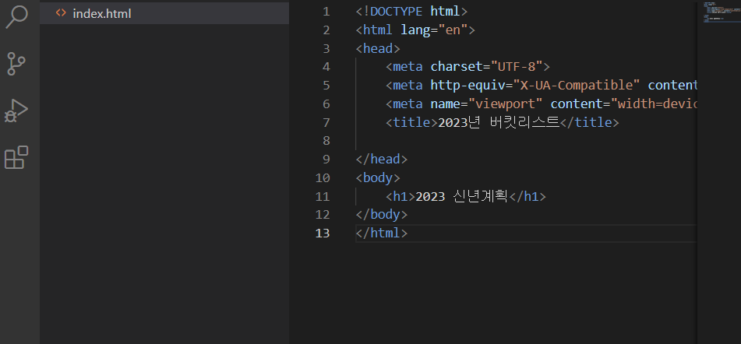The height and width of the screenshot is (344, 741).
Task: Click the opening body tag
Action: 378,177
